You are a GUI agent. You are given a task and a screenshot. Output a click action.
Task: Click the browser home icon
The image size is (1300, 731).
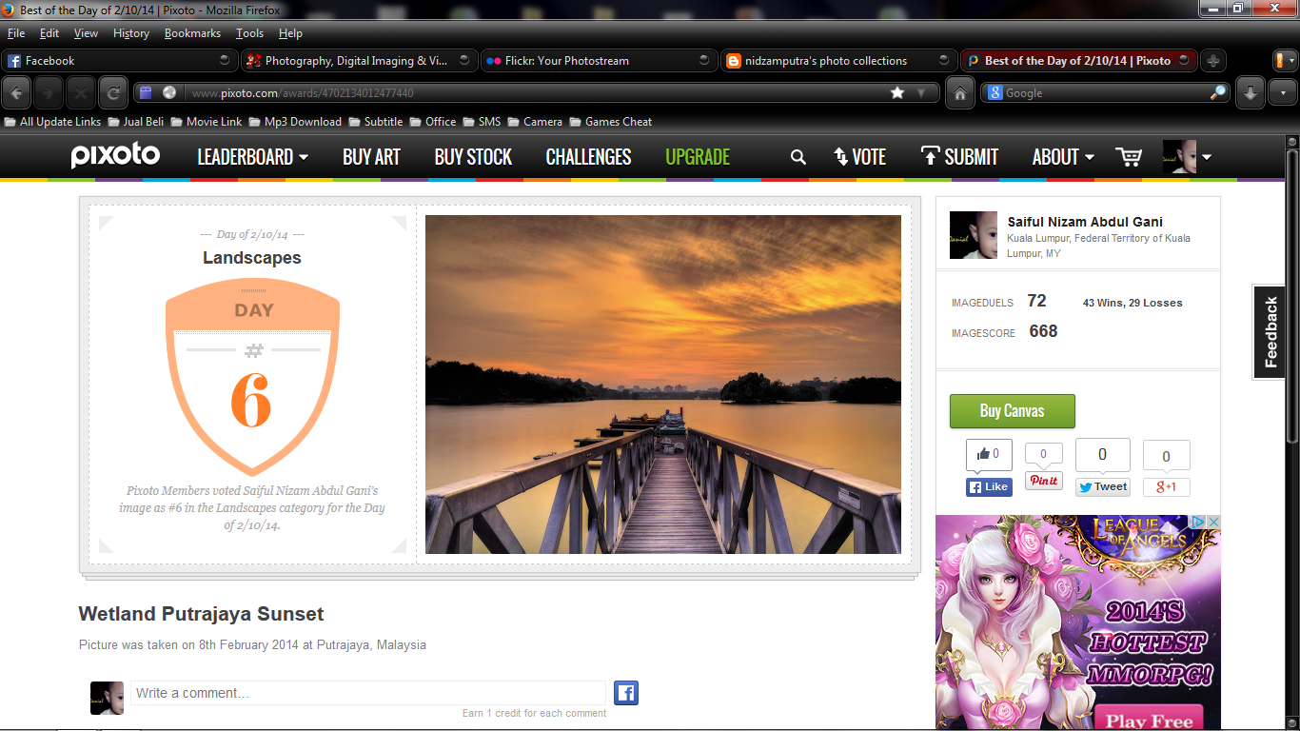click(x=960, y=93)
